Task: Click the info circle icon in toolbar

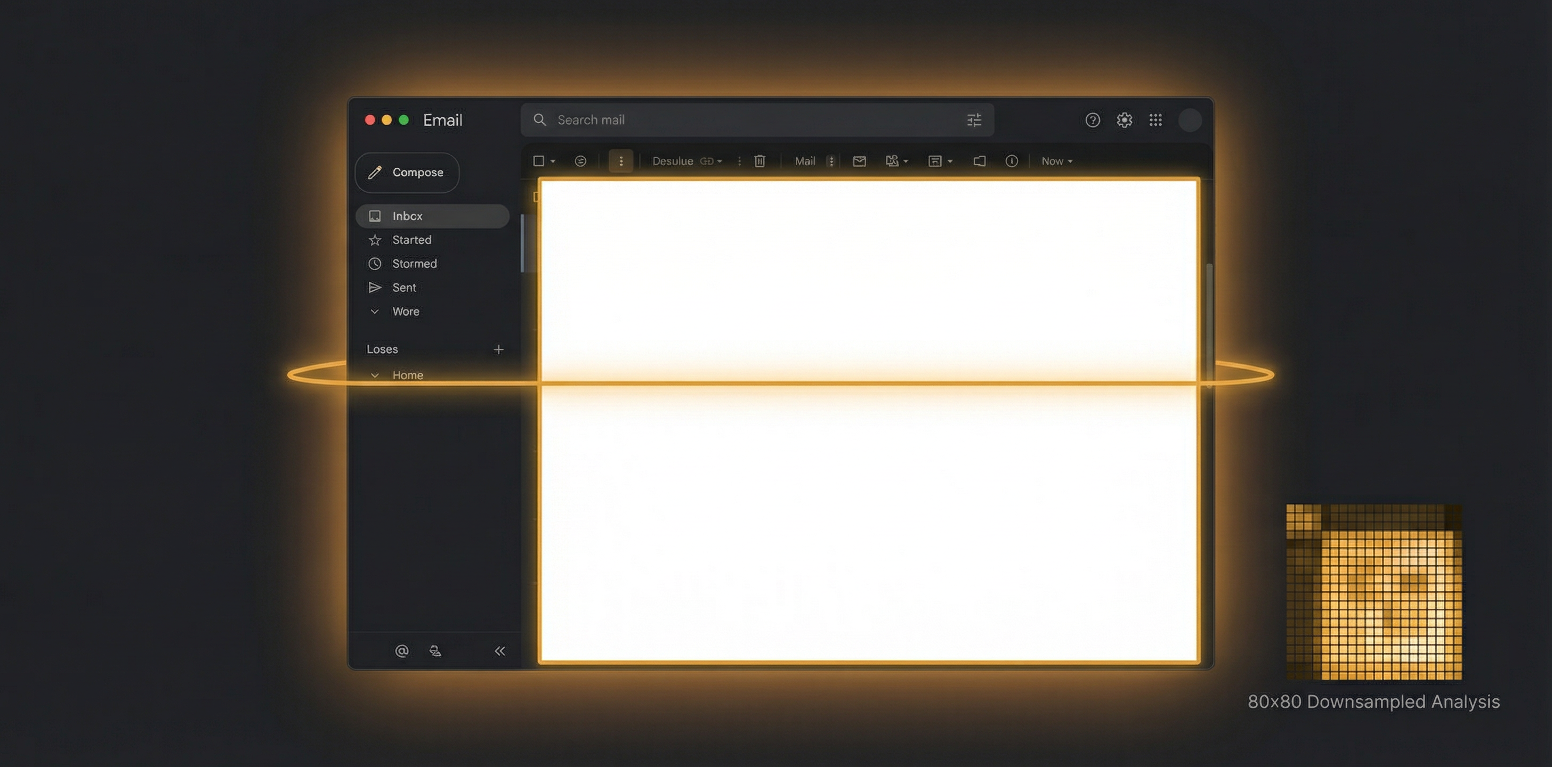Action: pyautogui.click(x=1012, y=161)
